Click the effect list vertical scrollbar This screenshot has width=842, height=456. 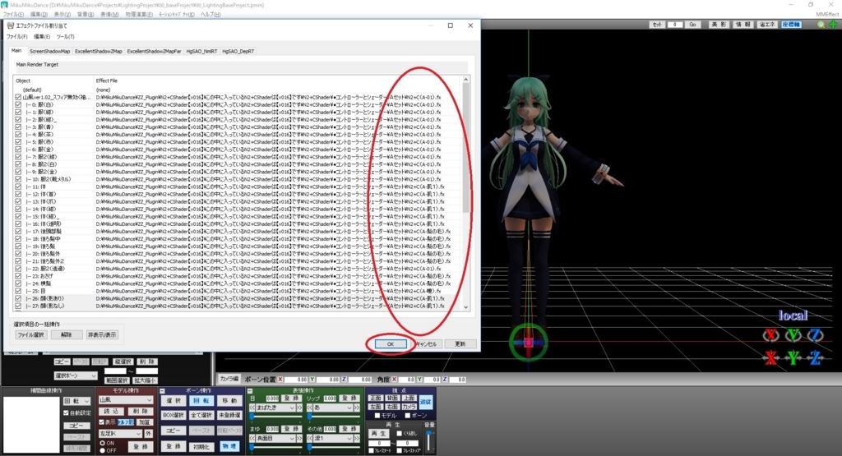[x=466, y=193]
